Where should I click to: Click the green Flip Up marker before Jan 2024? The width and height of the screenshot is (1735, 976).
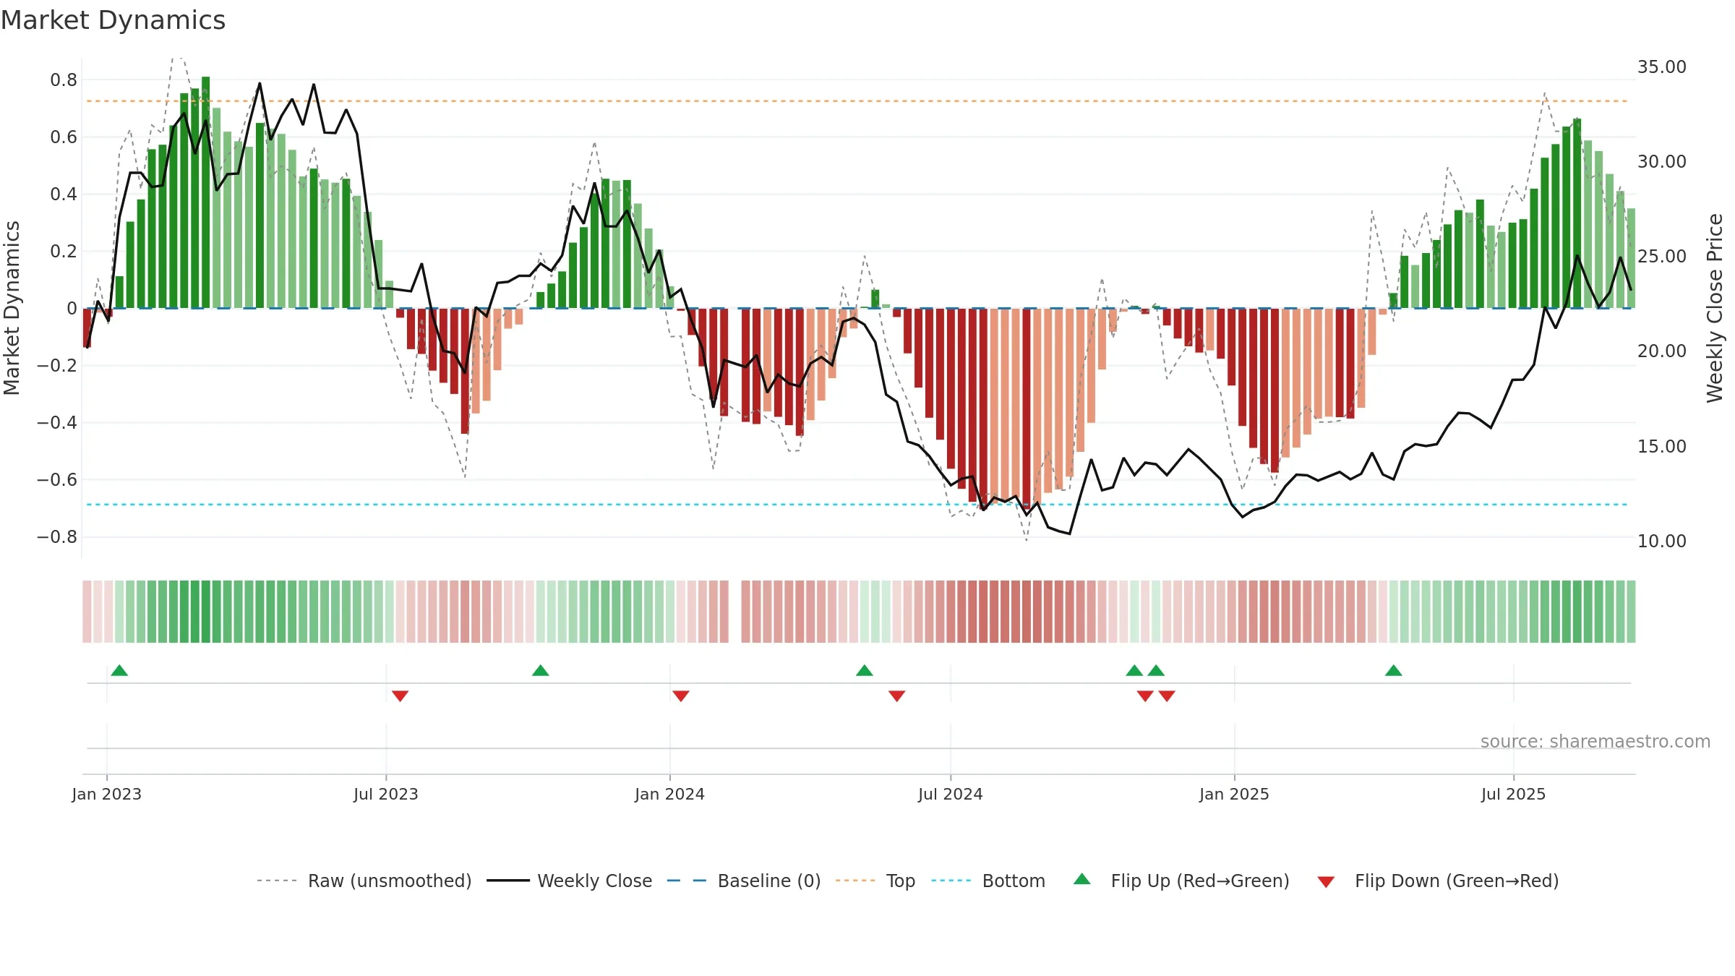[540, 670]
